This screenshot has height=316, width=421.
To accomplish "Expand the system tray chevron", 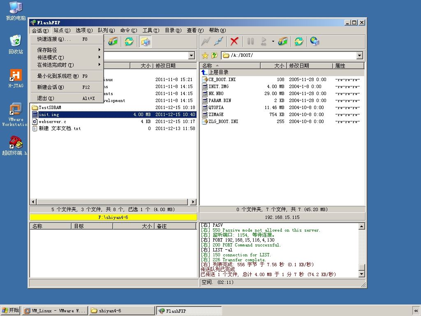I will point(416,311).
